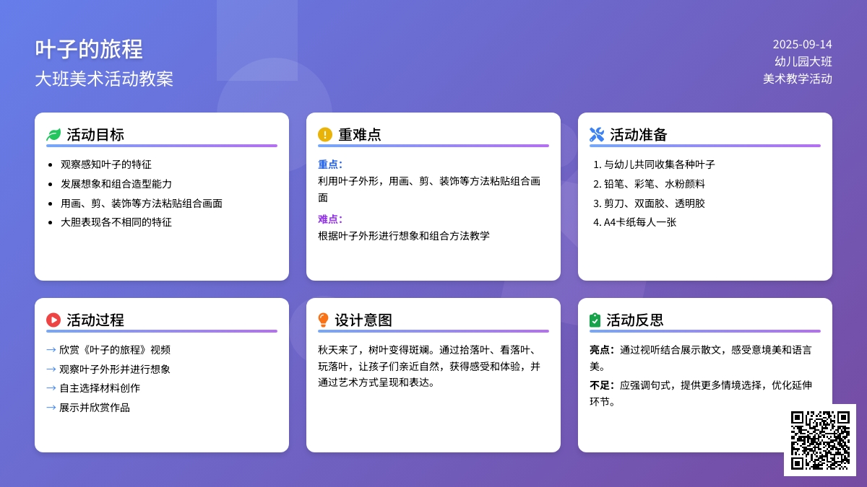The height and width of the screenshot is (487, 867).
Task: Click the bullet 观察感知叶子的特征
Action: [106, 164]
